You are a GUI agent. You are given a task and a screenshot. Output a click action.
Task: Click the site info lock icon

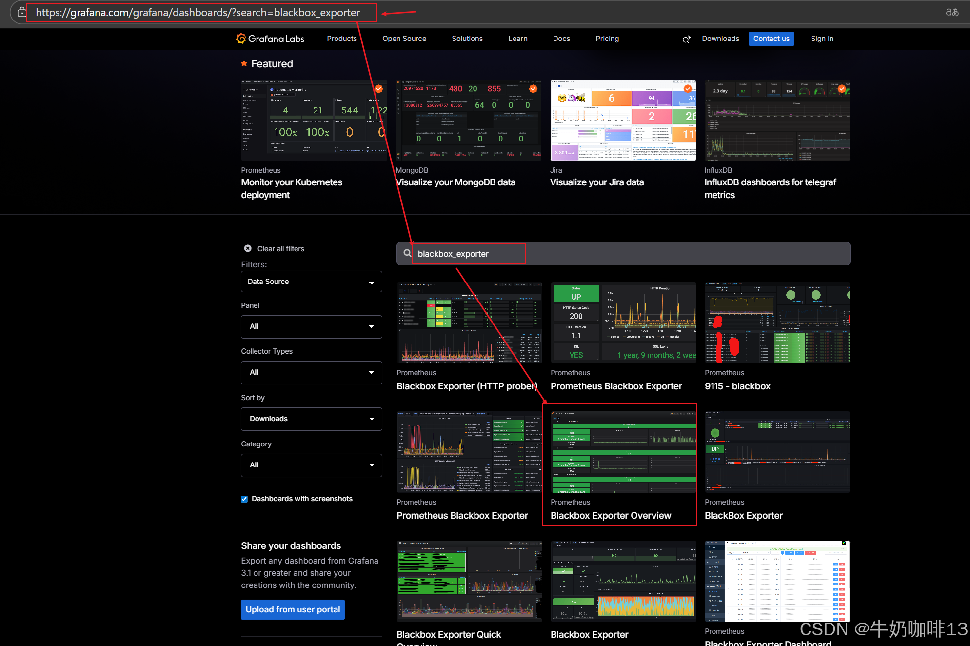coord(21,12)
